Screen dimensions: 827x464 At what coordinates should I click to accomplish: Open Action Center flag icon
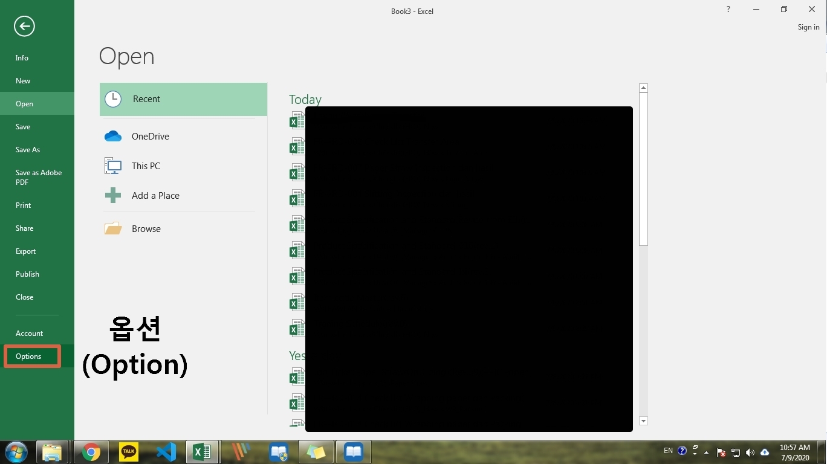click(721, 452)
